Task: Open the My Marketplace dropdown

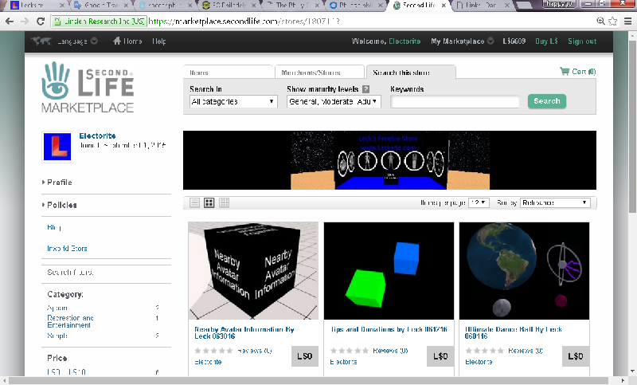Action: coord(463,41)
